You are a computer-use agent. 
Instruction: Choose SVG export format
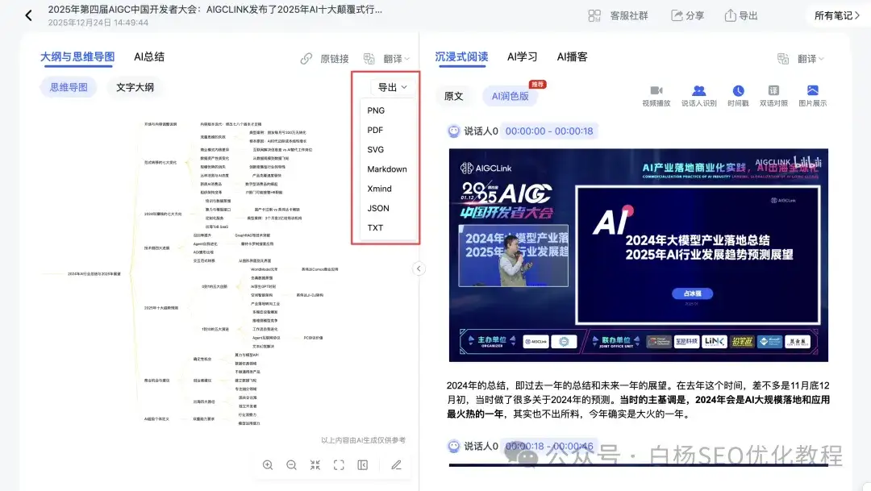pyautogui.click(x=376, y=149)
